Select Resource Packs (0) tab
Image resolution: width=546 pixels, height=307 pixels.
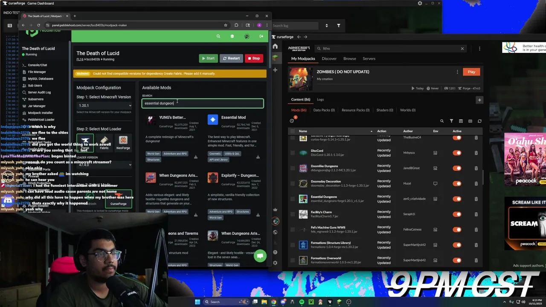point(355,110)
